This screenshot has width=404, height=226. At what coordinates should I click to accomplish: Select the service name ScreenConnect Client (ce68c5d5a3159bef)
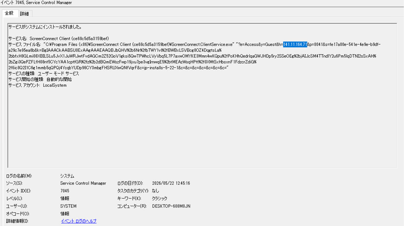click(x=69, y=39)
